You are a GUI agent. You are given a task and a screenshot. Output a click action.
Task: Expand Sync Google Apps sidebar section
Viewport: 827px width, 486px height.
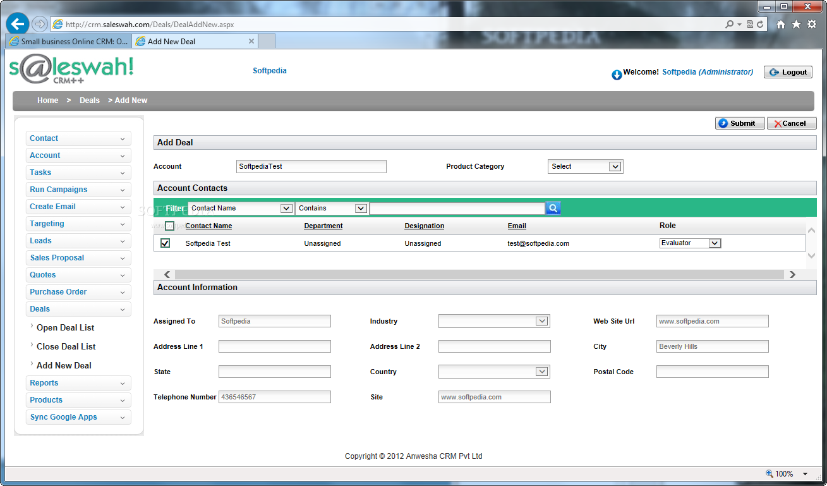(x=78, y=417)
